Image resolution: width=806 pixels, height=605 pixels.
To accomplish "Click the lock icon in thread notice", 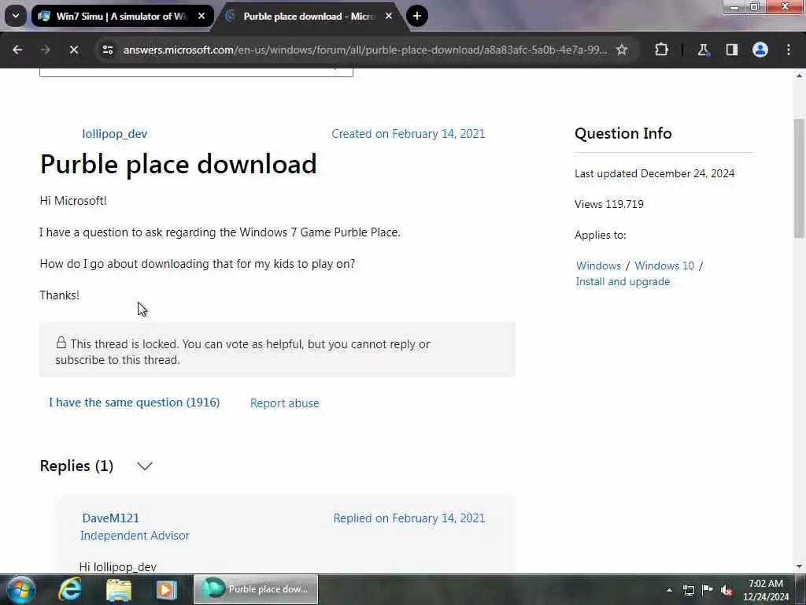I will coord(61,342).
